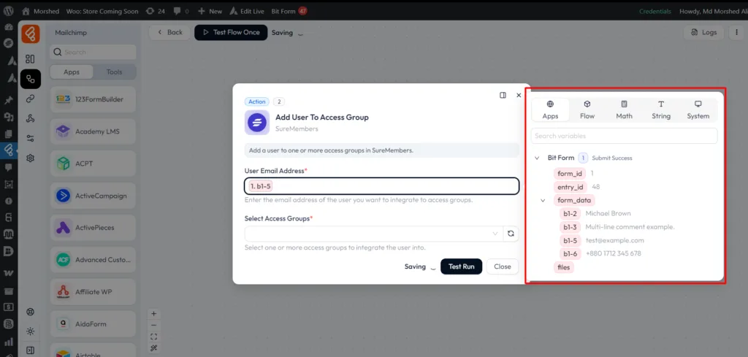Click the Bit Flows orange logo icon
The width and height of the screenshot is (748, 357).
pos(30,34)
